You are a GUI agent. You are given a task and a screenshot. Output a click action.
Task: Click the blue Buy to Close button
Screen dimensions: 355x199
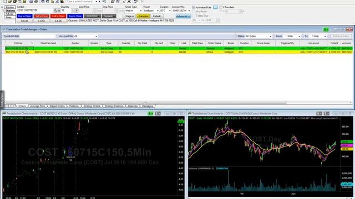75,16
